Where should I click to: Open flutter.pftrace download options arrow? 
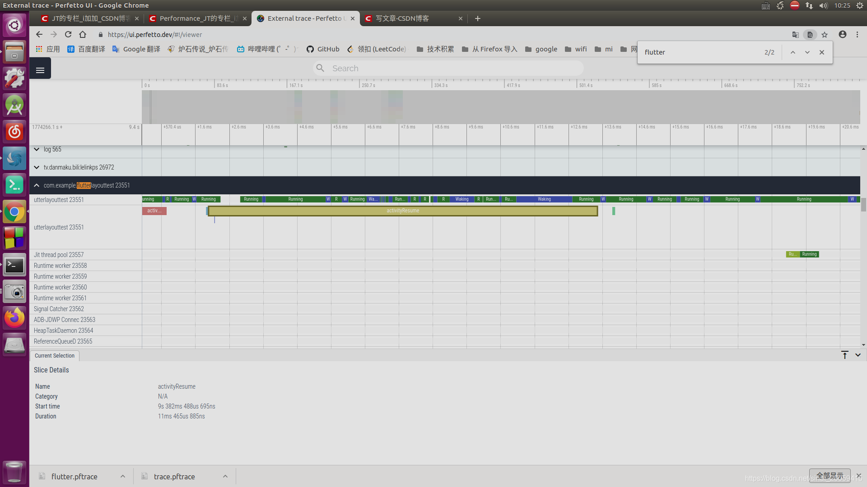click(x=123, y=477)
